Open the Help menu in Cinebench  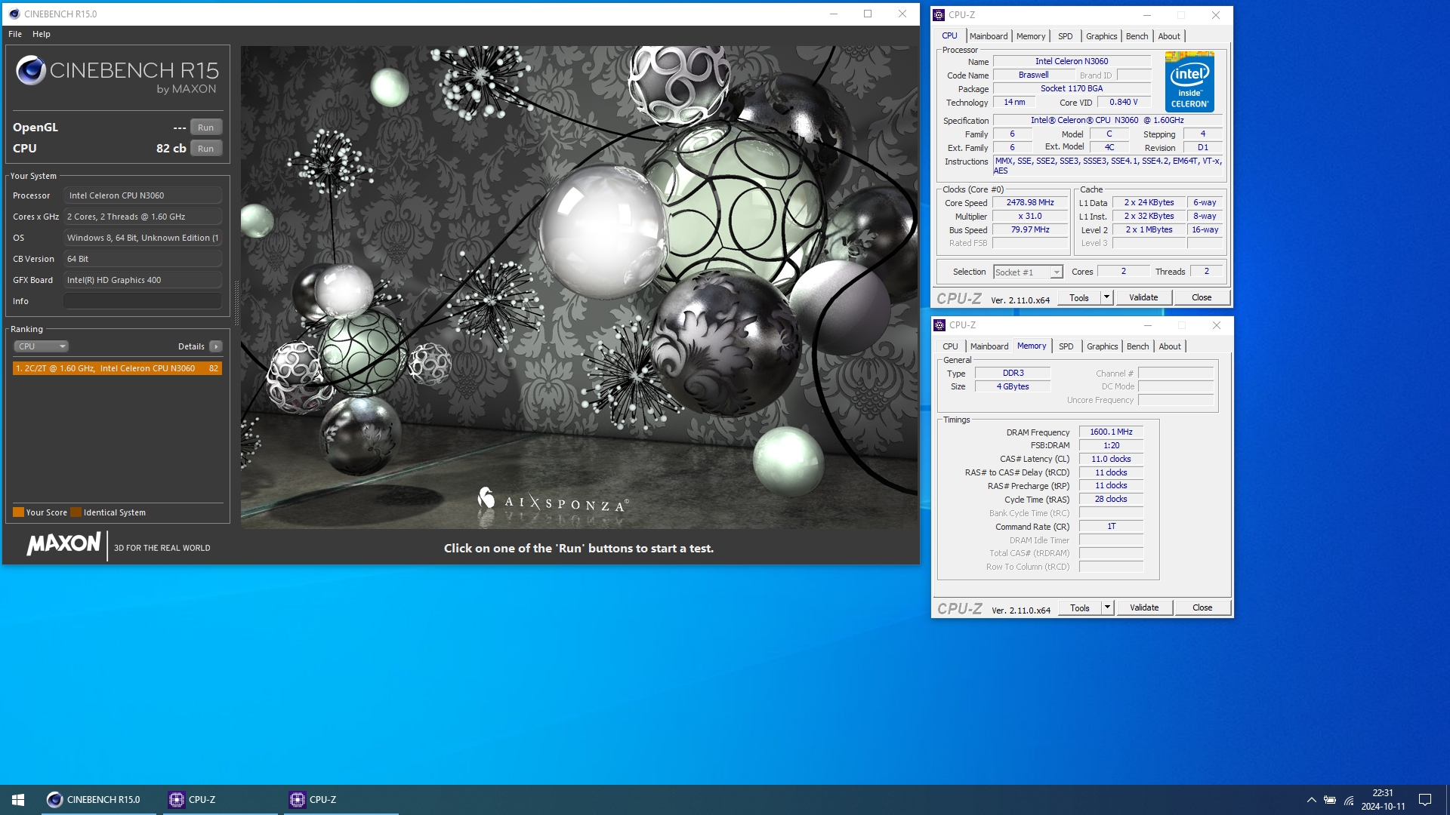42,34
